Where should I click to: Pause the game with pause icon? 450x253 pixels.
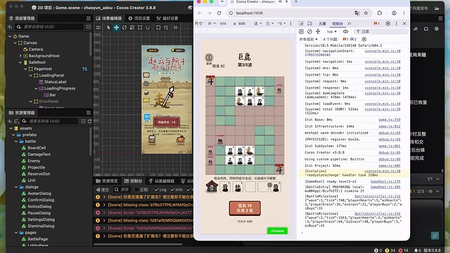click(209, 57)
